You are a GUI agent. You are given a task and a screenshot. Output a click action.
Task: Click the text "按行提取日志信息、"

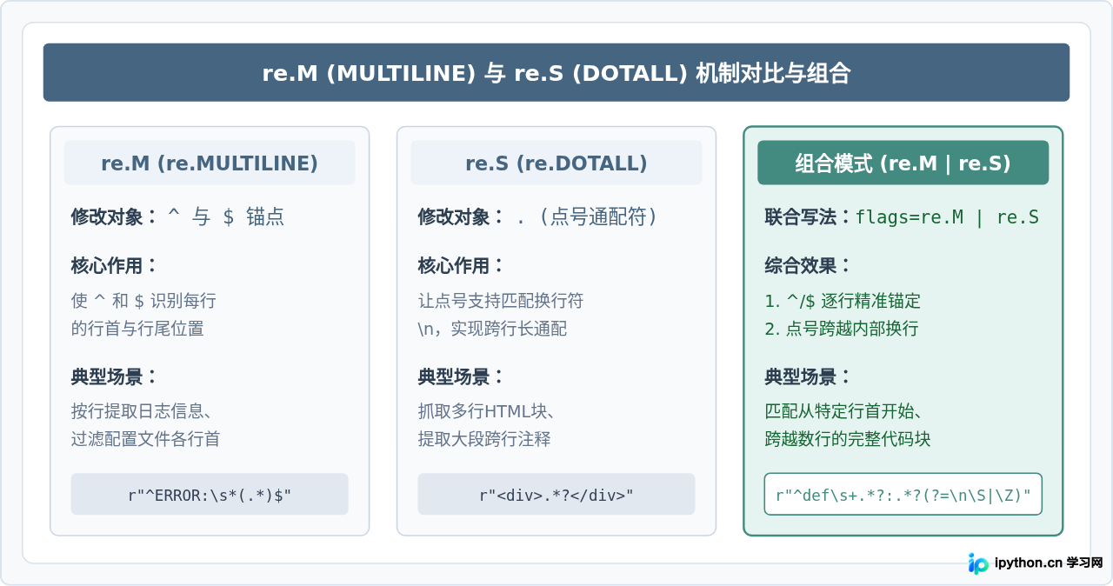(x=142, y=412)
